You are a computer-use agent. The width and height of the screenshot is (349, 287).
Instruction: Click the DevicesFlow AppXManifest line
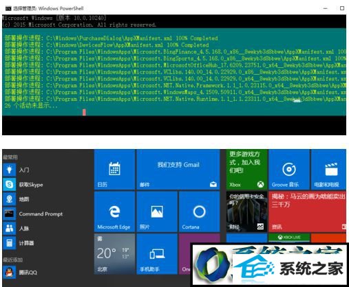pos(107,45)
